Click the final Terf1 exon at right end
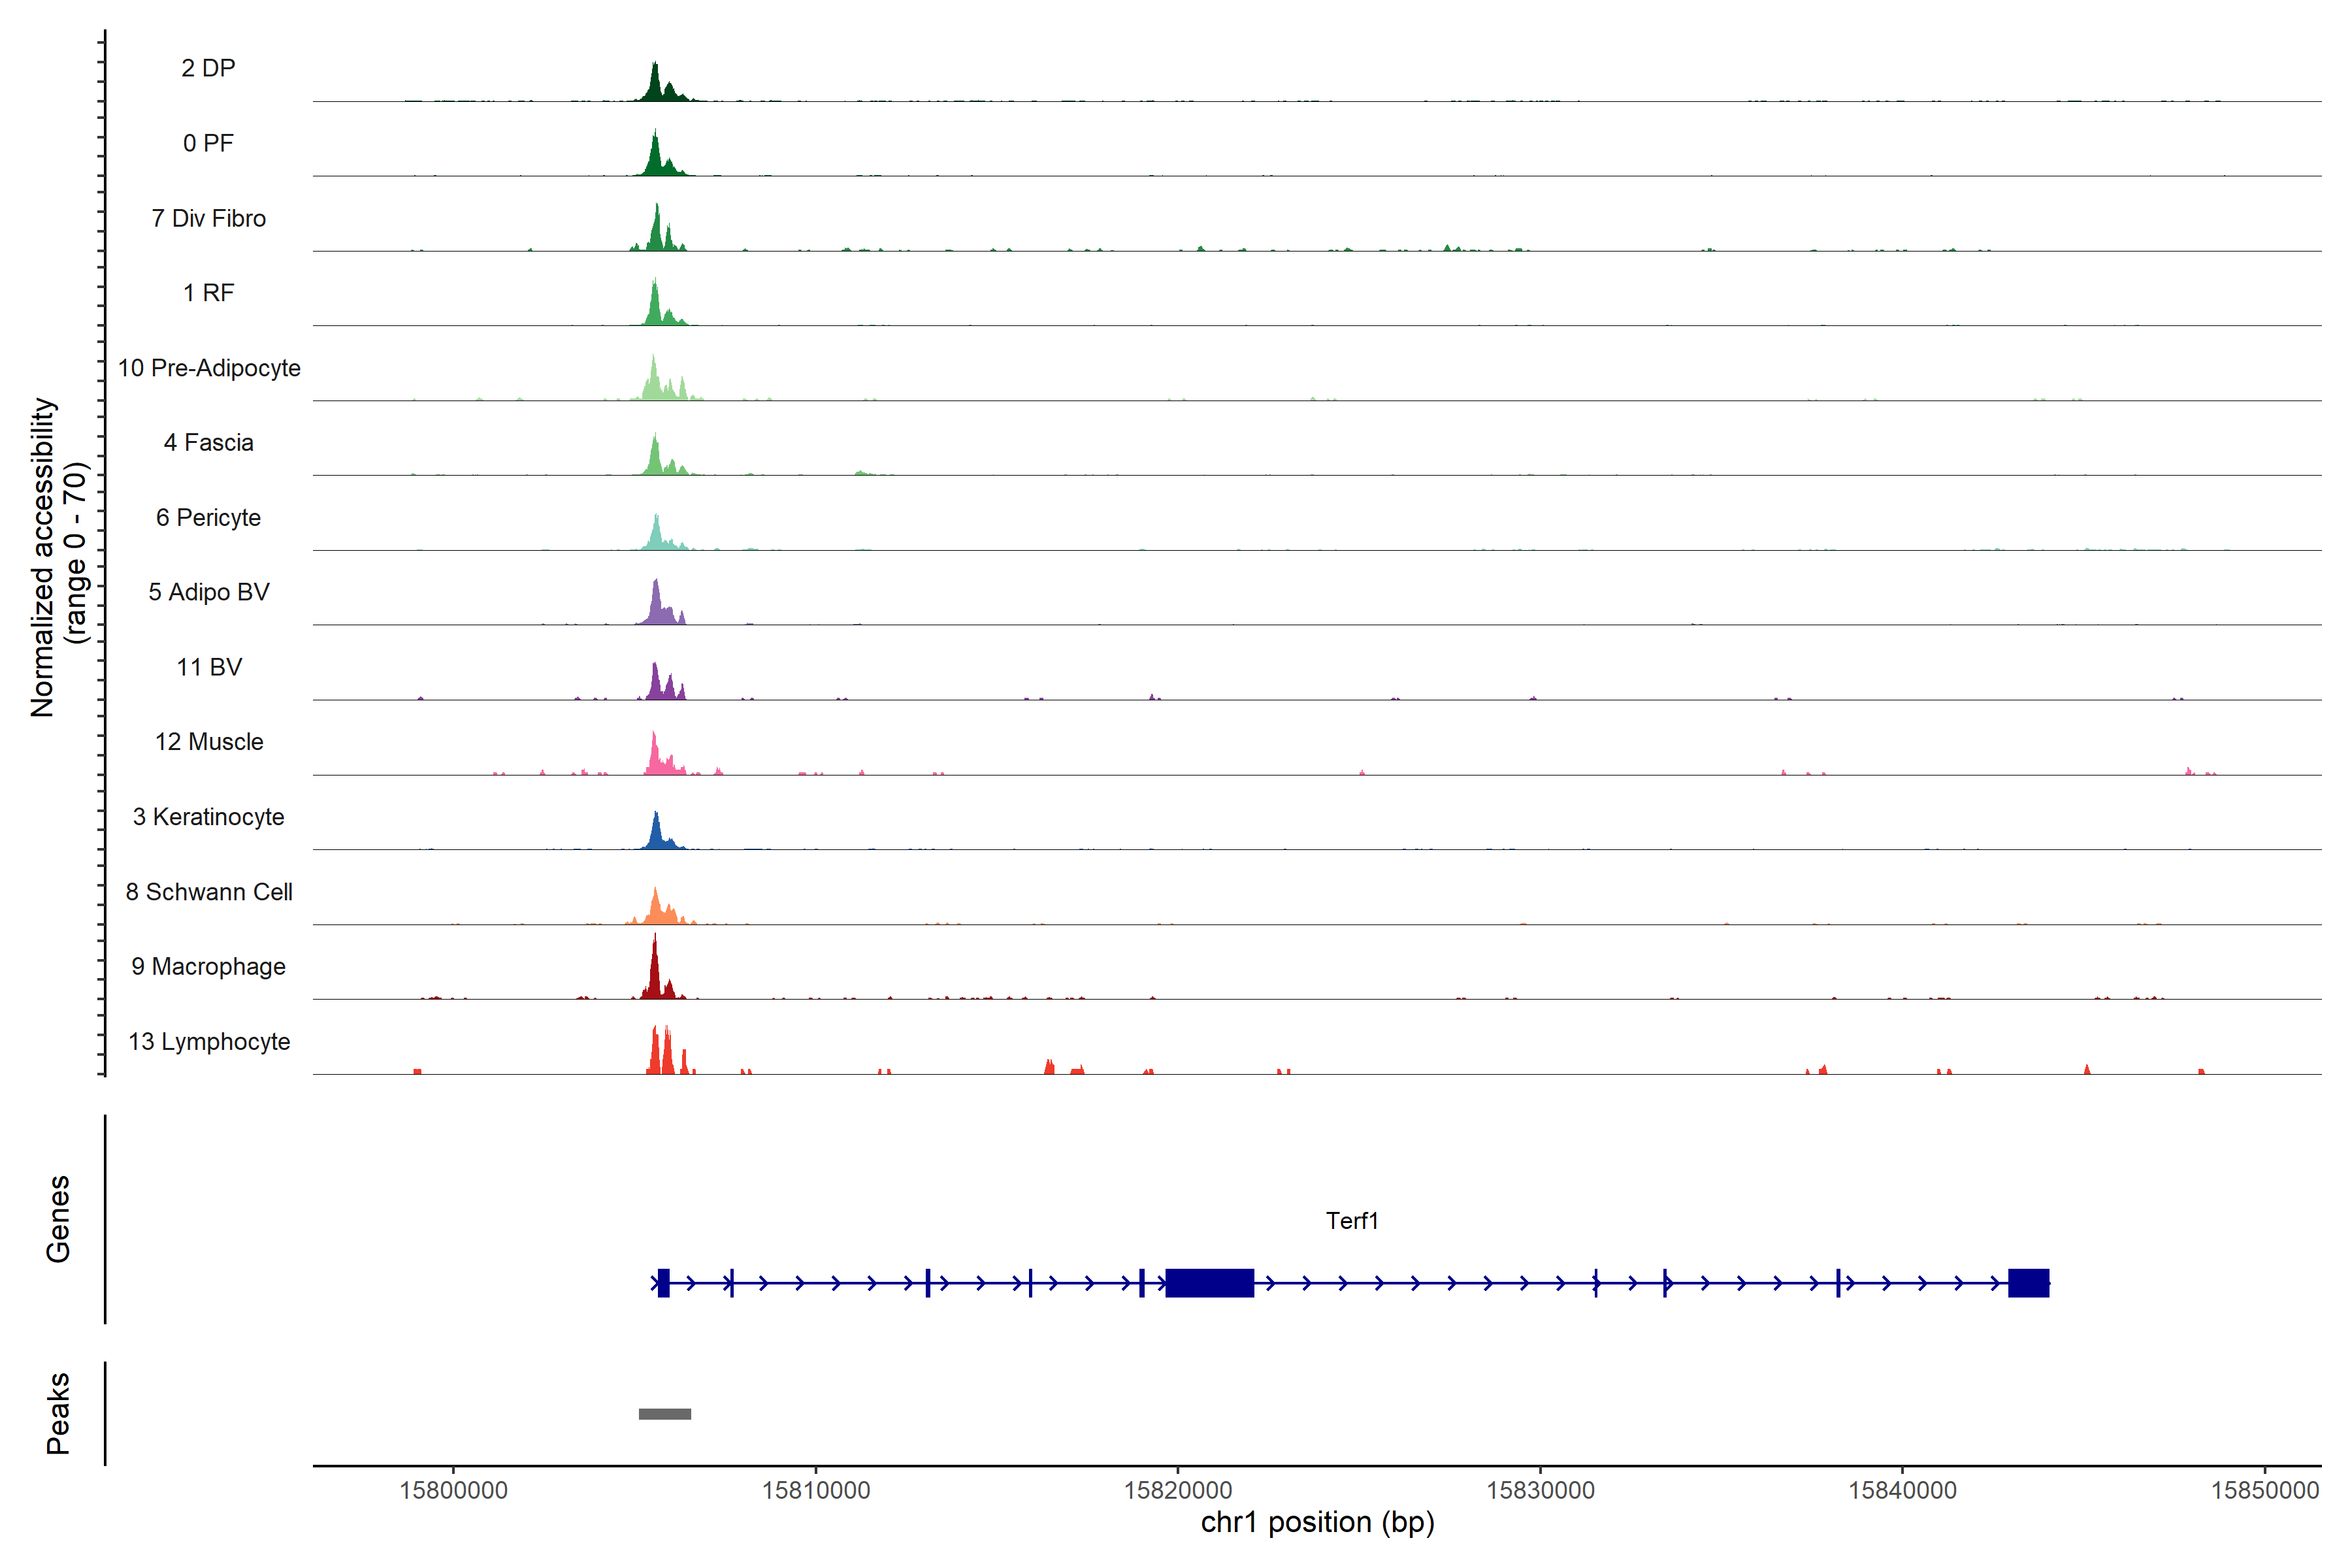 pos(2028,1283)
